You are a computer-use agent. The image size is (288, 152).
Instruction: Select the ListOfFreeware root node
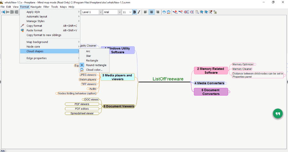tap(168, 79)
